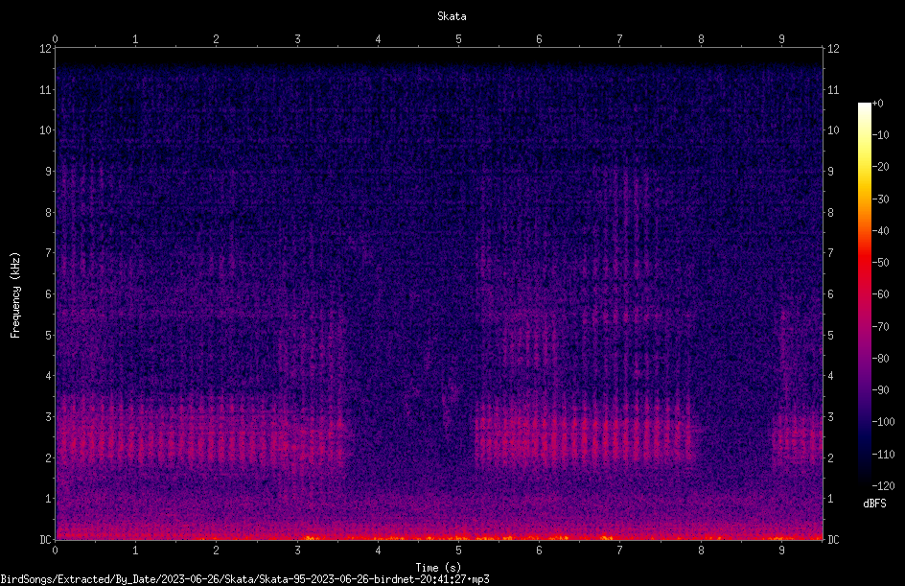Click "3" on the top time axis
The width and height of the screenshot is (905, 586).
point(297,39)
